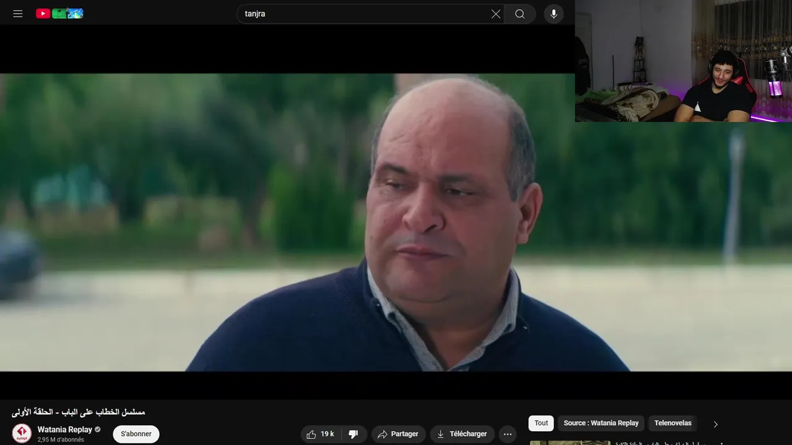This screenshot has width=792, height=445.
Task: Select the Tout filter chip
Action: pyautogui.click(x=541, y=423)
